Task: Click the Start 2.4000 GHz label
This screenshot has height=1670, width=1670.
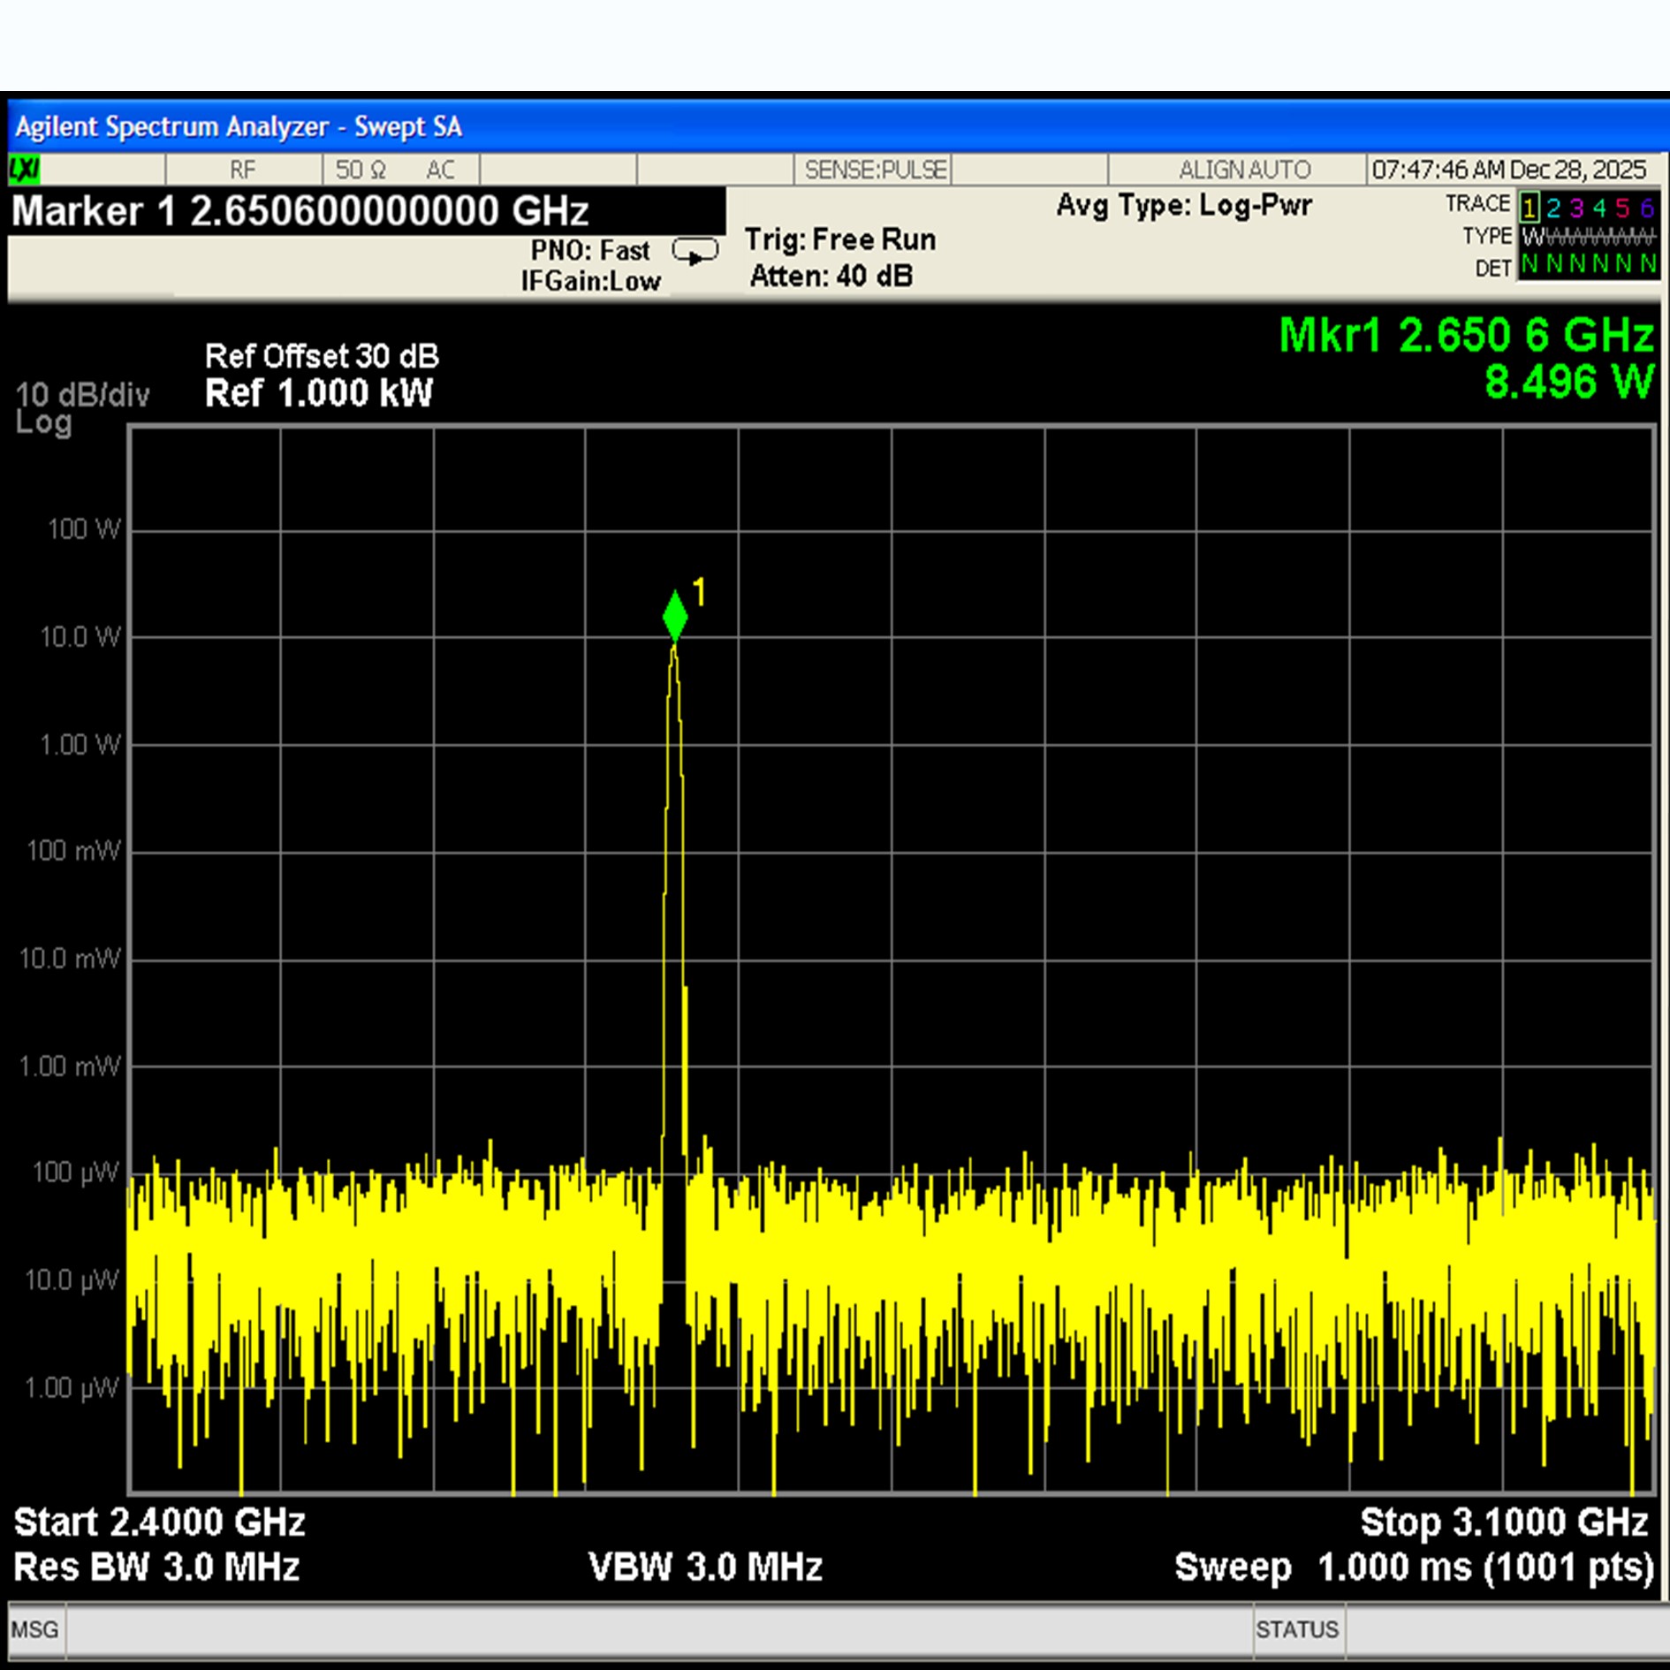Action: click(159, 1522)
